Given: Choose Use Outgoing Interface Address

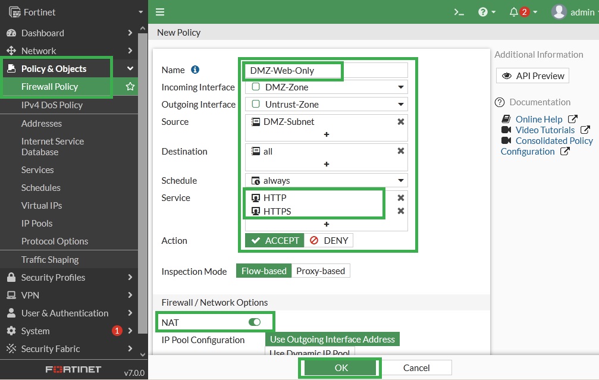Looking at the screenshot, I should (x=333, y=339).
